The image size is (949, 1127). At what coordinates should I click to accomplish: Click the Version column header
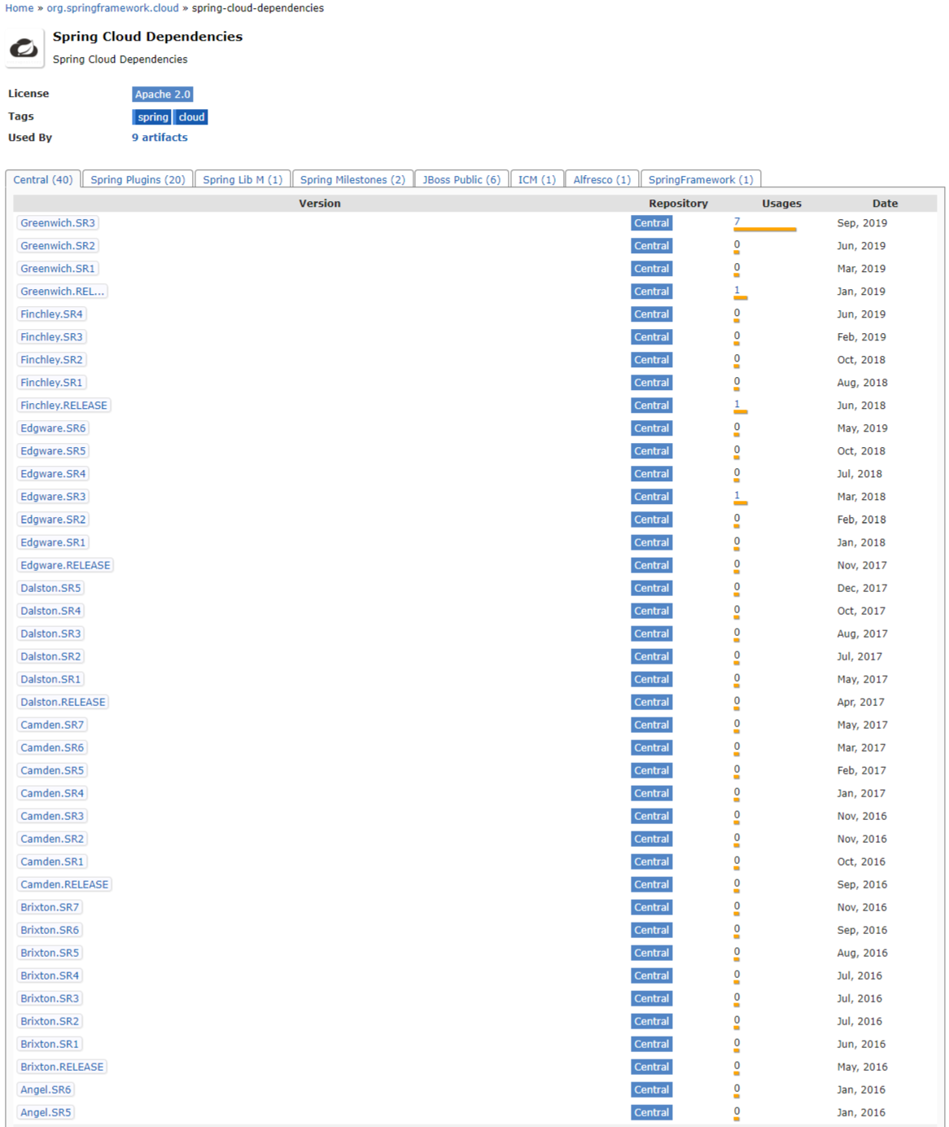point(320,204)
